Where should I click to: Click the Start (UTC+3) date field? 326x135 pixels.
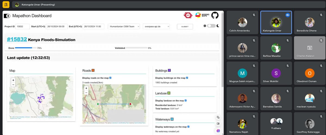tap(57, 26)
